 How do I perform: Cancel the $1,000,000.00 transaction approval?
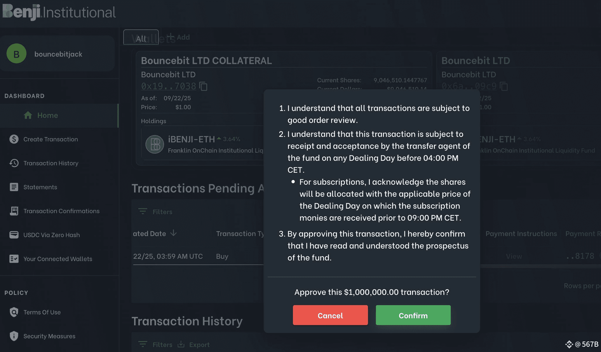tap(330, 315)
